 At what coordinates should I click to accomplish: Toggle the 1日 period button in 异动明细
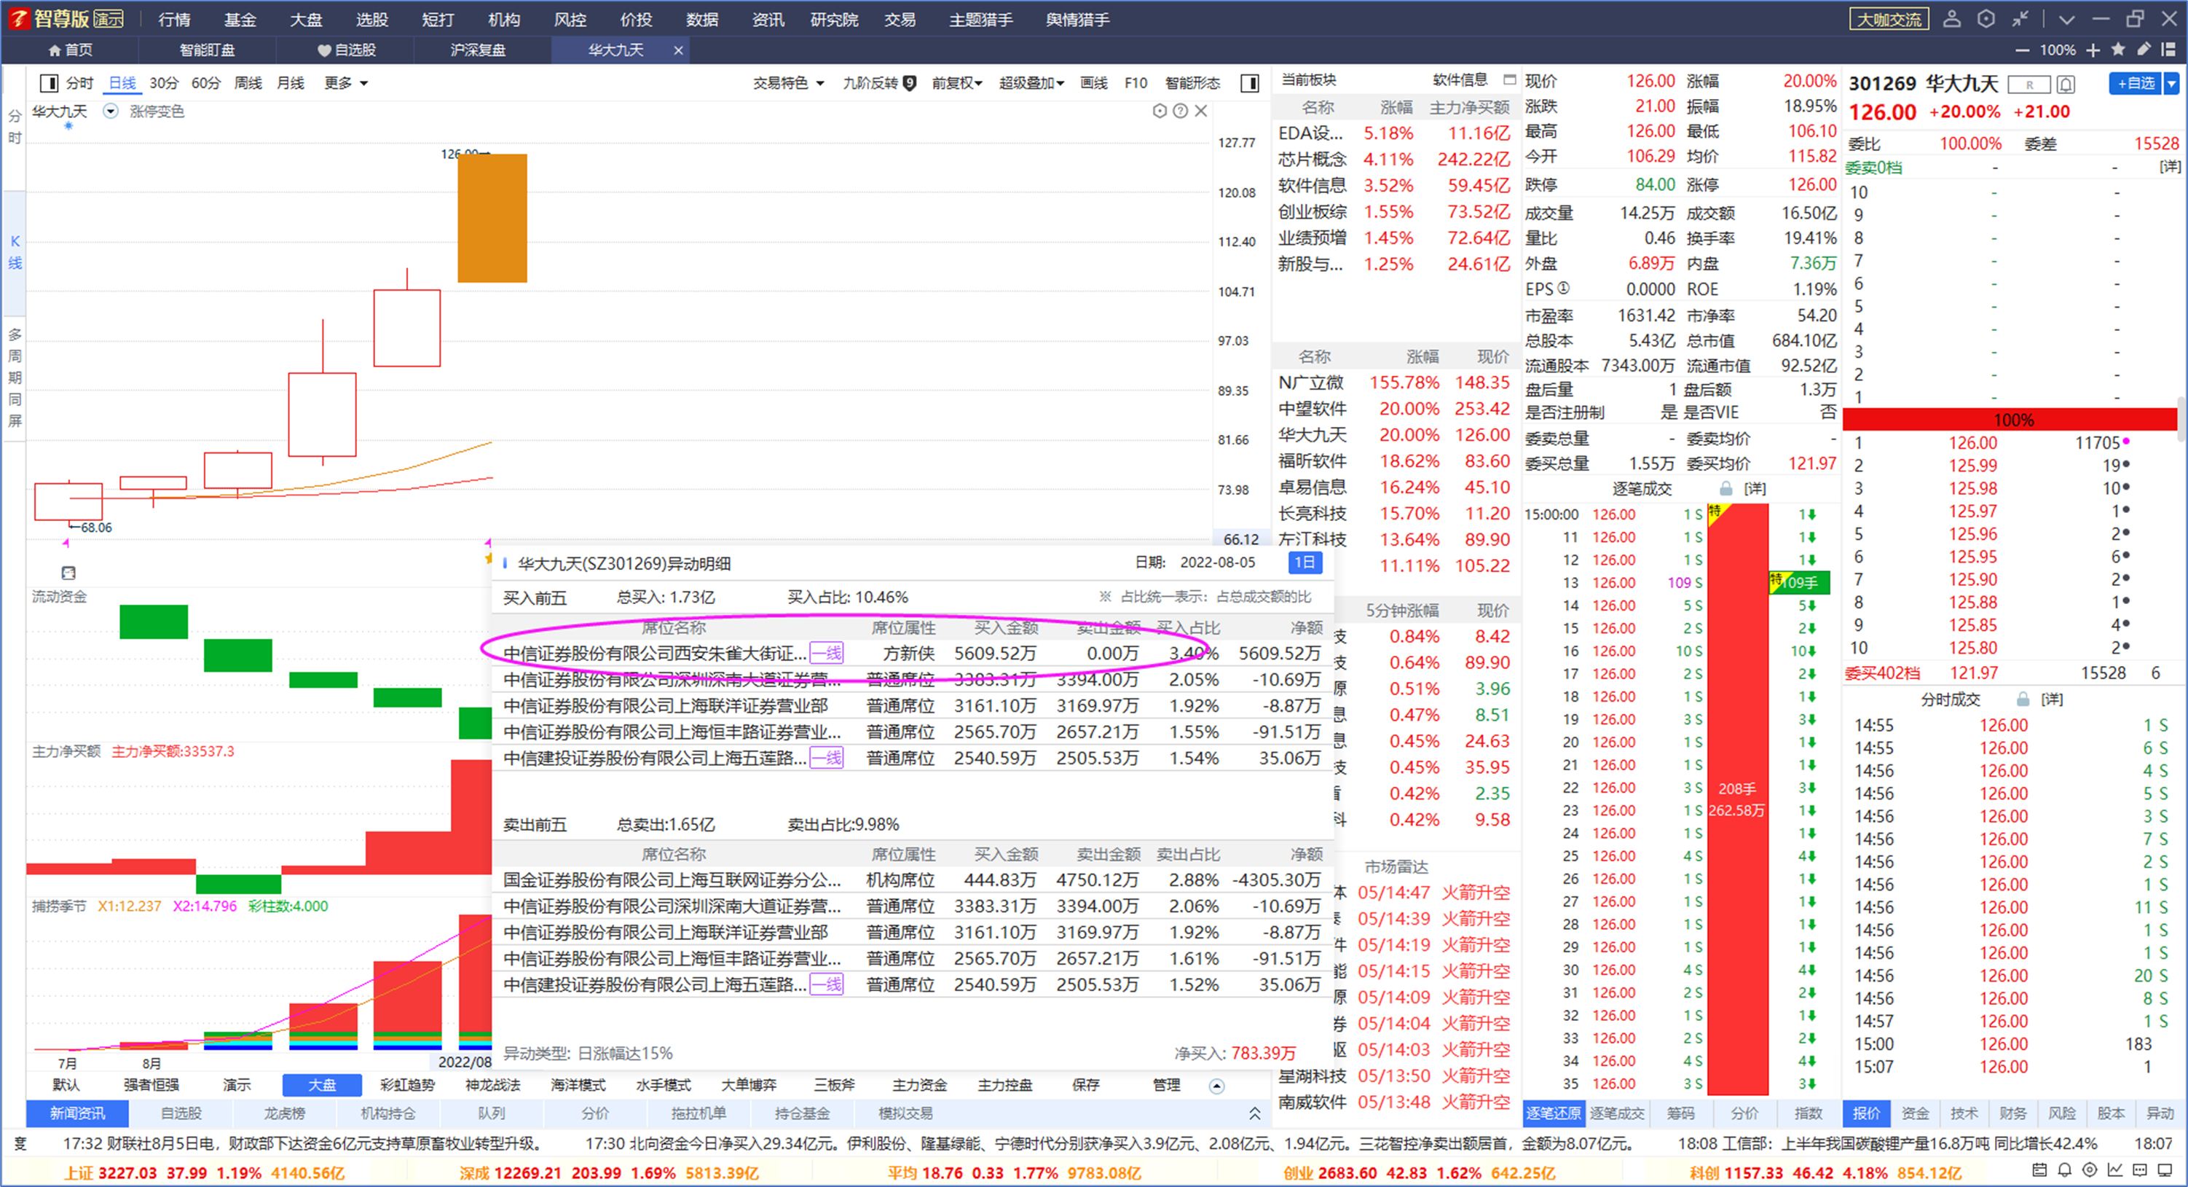click(x=1305, y=562)
